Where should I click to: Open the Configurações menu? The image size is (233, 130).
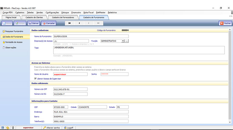[x=52, y=12]
